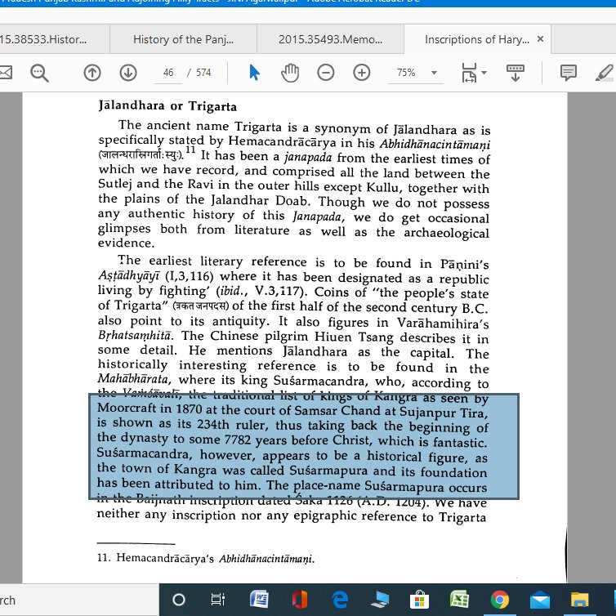Open Microsoft Office from the taskbar
This screenshot has height=616, width=616.
tap(300, 600)
